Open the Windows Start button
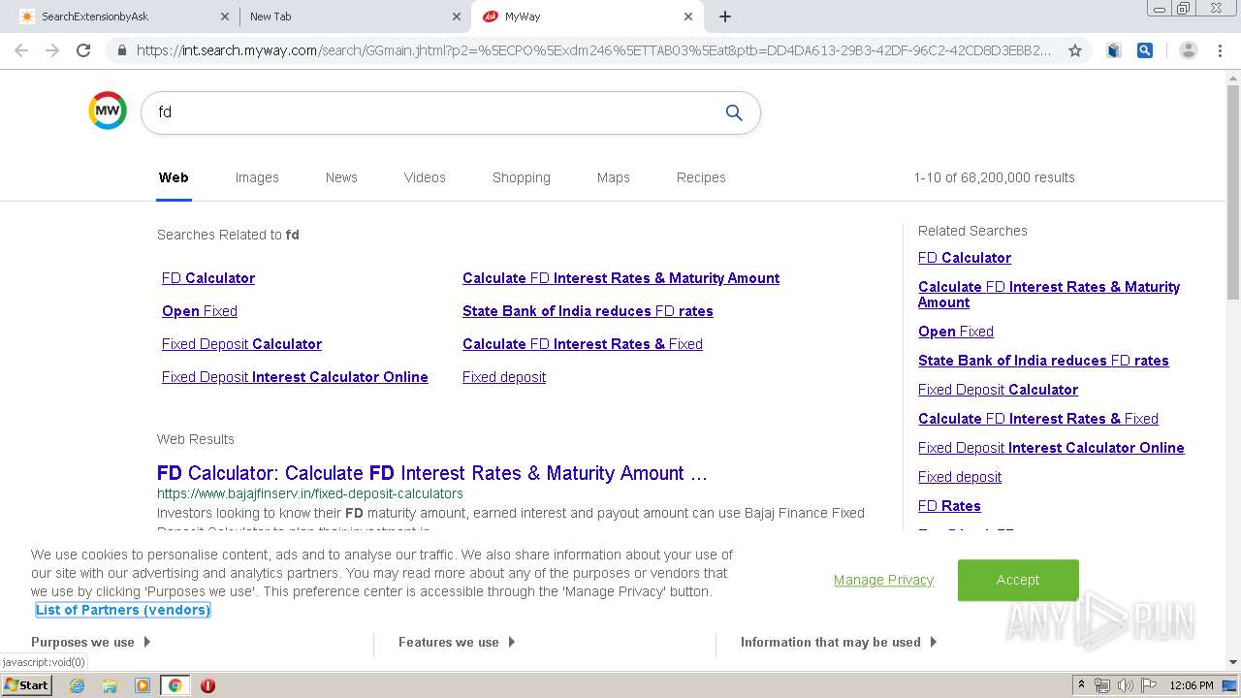This screenshot has width=1241, height=698. (26, 685)
